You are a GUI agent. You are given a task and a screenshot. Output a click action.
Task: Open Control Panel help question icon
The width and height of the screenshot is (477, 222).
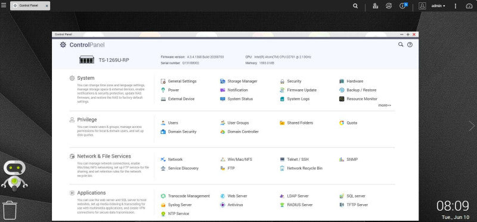[x=410, y=45]
